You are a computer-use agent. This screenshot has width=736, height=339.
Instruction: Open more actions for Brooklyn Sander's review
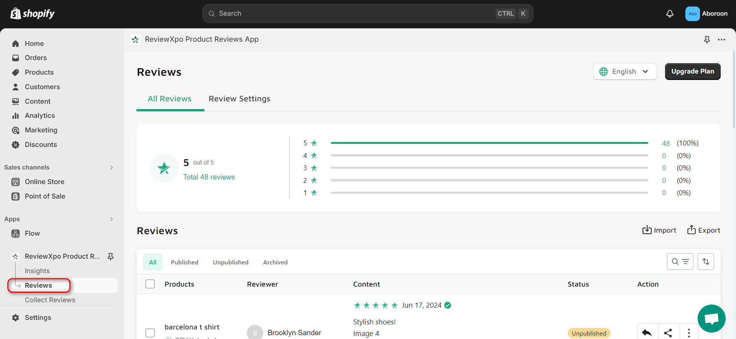pyautogui.click(x=689, y=333)
